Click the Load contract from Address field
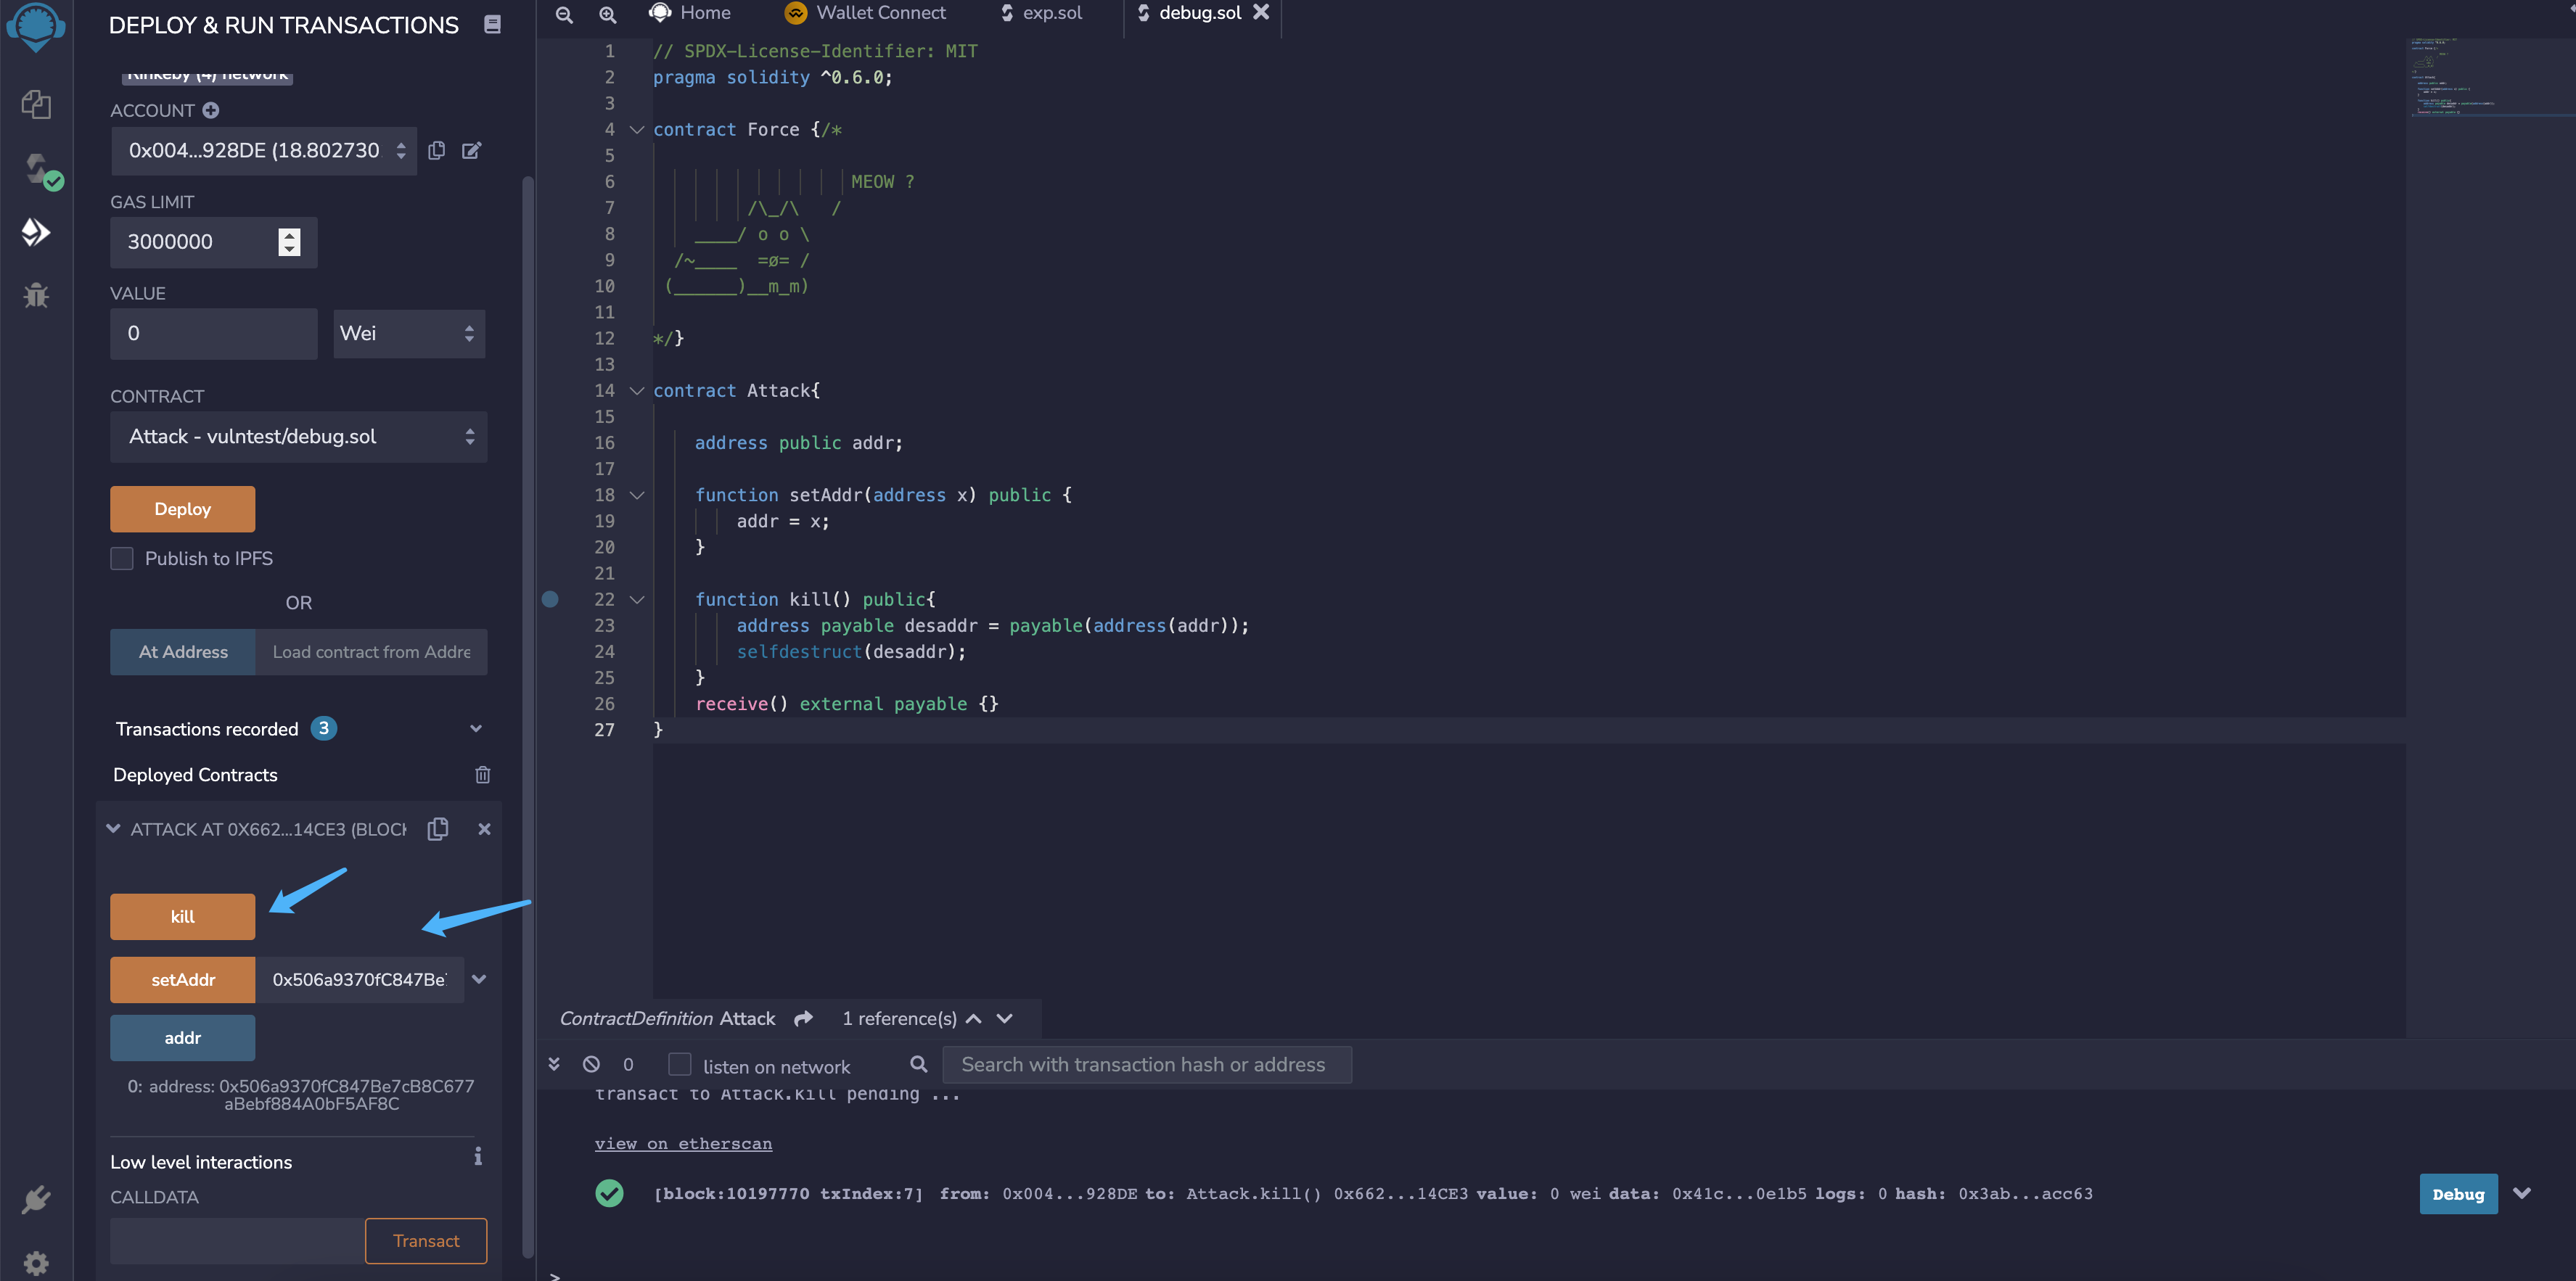Image resolution: width=2576 pixels, height=1281 pixels. [x=371, y=652]
